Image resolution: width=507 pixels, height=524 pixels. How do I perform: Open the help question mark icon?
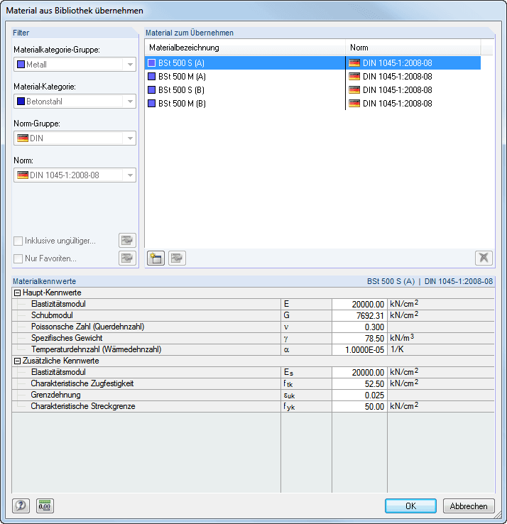21,506
